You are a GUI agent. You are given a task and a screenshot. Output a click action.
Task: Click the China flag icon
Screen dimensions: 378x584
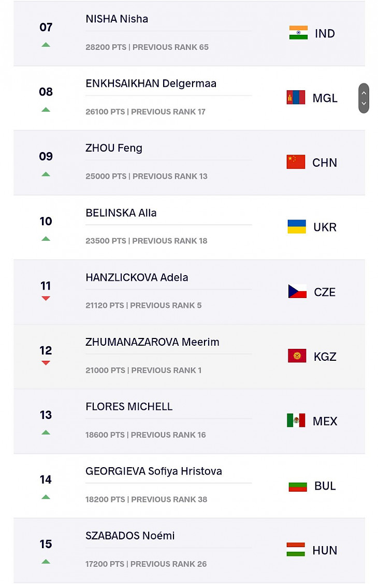pos(296,162)
